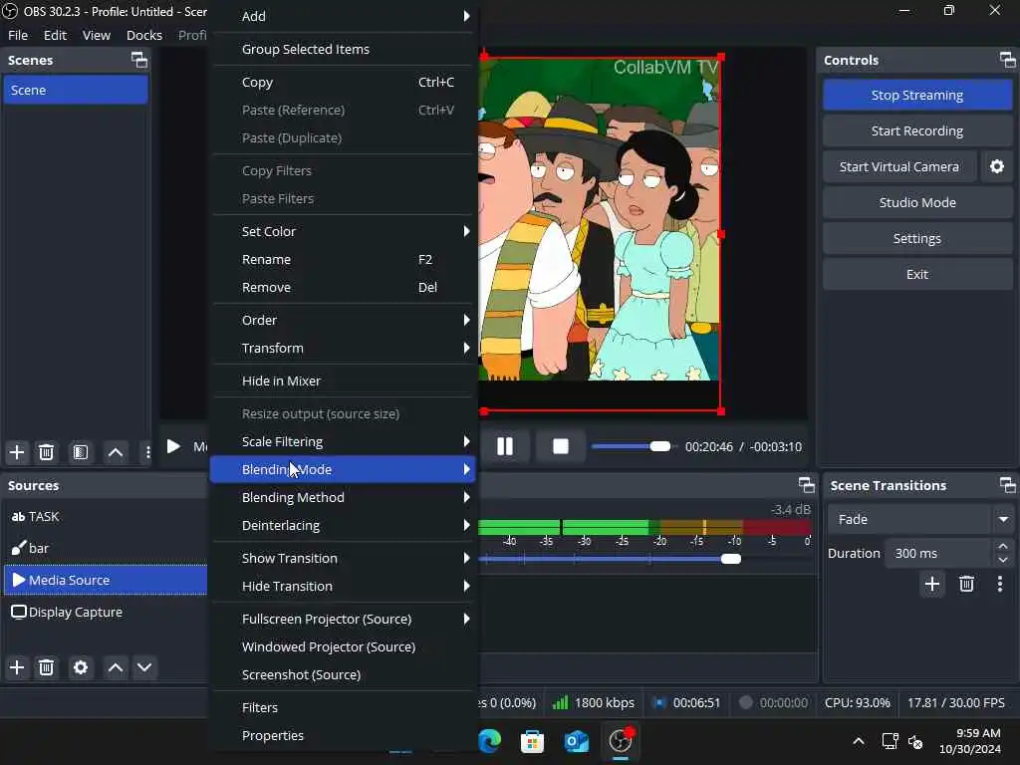The width and height of the screenshot is (1020, 765).
Task: Open Filters from context menu
Action: point(344,707)
